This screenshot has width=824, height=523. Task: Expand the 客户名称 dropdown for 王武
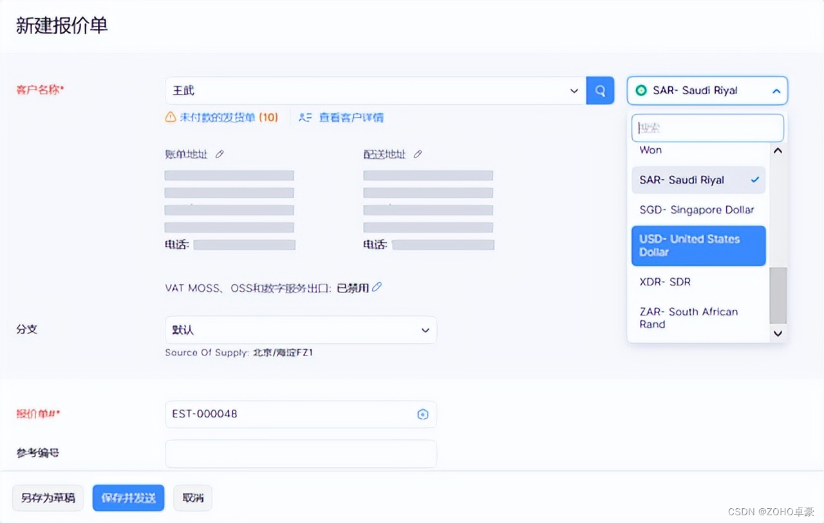tap(574, 90)
